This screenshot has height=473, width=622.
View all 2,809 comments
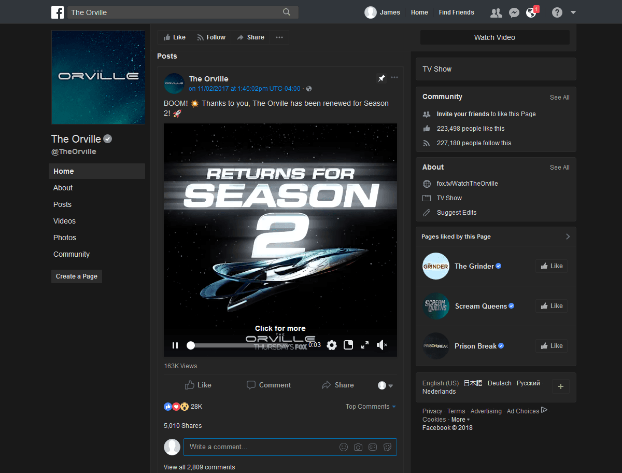click(199, 467)
